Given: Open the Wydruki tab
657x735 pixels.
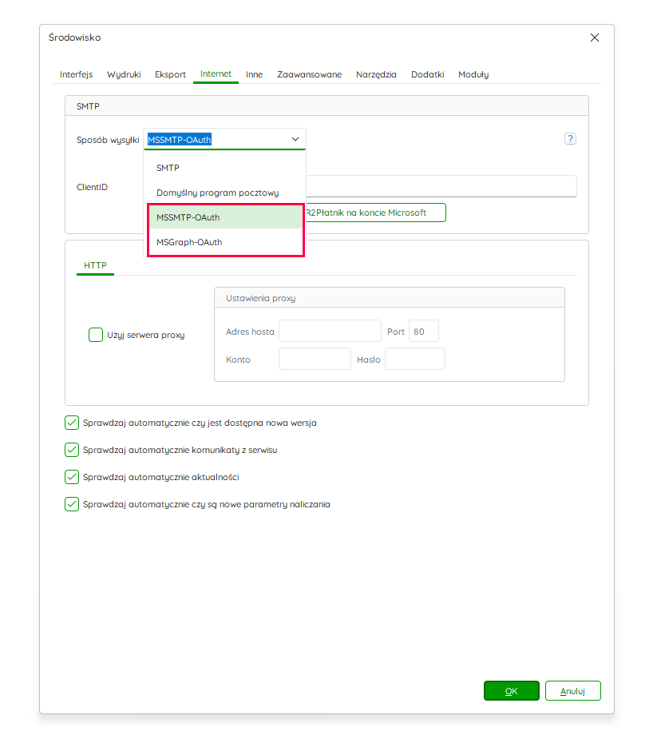Looking at the screenshot, I should (x=124, y=74).
